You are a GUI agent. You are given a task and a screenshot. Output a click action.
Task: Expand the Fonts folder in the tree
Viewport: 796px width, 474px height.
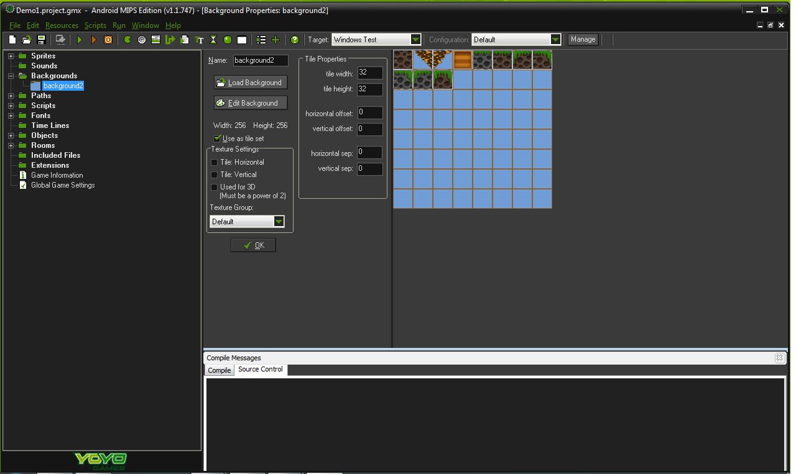click(x=11, y=116)
